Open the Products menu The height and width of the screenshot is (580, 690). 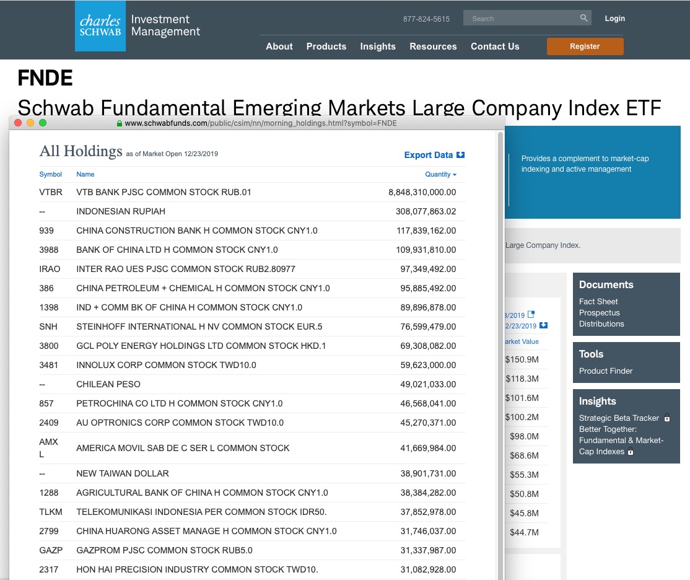tap(326, 46)
